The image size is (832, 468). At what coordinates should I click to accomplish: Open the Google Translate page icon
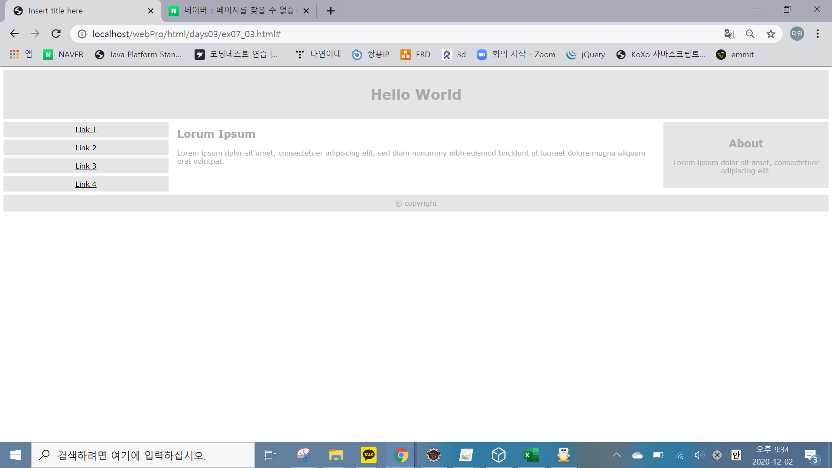pos(729,34)
